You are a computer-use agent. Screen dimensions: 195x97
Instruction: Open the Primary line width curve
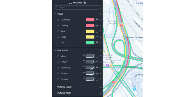90,73
